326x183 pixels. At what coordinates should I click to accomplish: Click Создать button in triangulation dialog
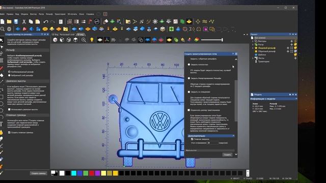click(x=227, y=155)
